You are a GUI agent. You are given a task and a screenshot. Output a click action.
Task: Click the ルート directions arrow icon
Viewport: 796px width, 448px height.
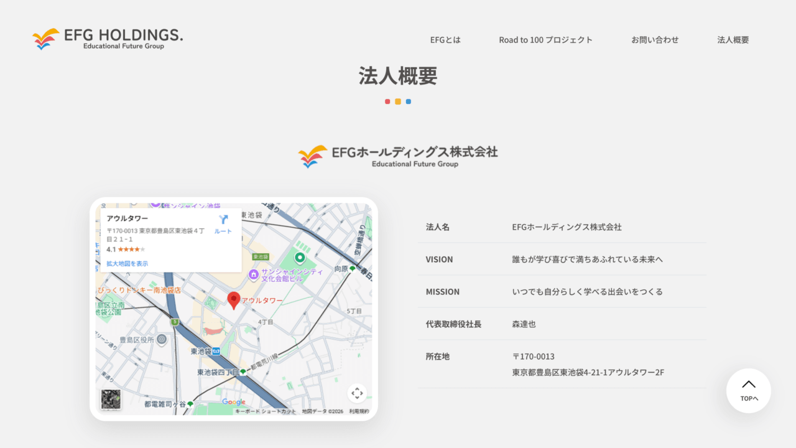(x=223, y=220)
